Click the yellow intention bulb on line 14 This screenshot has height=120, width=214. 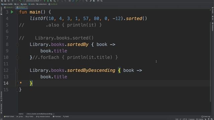coord(21,83)
